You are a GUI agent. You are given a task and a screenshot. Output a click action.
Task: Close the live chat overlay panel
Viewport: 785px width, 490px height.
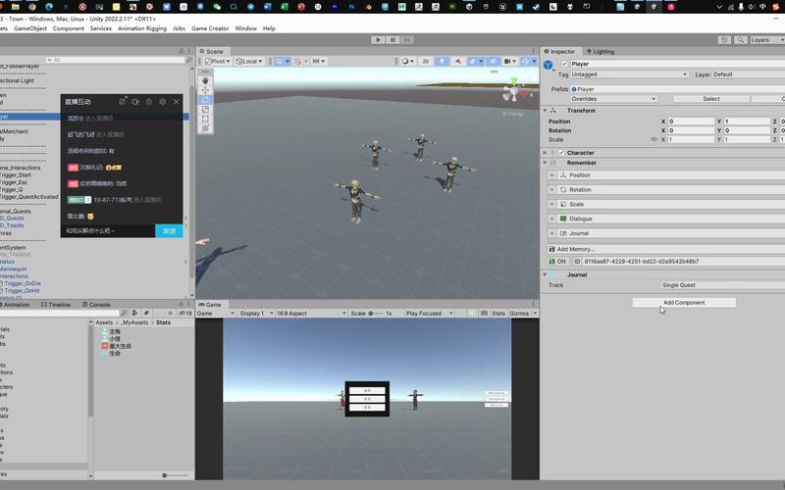tap(177, 102)
